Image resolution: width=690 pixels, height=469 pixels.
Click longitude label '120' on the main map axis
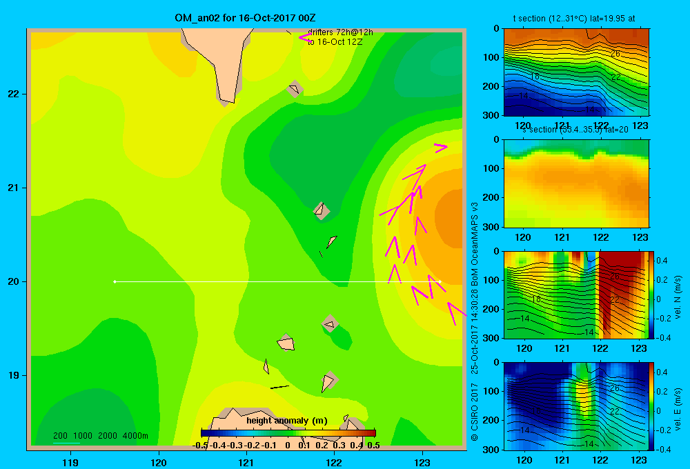(159, 462)
